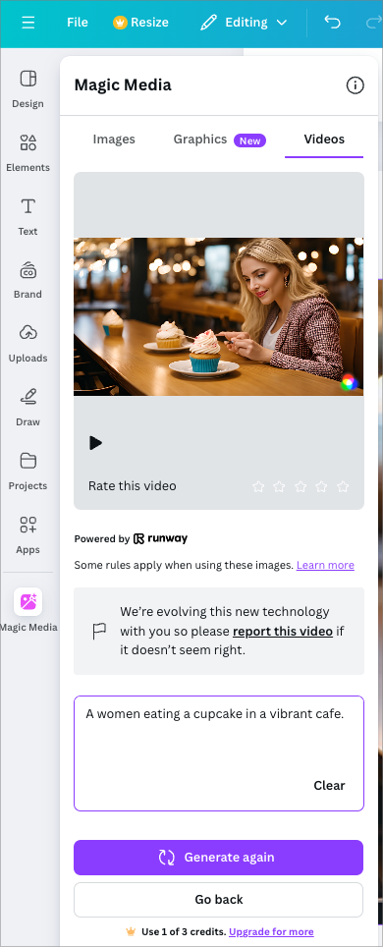The width and height of the screenshot is (383, 947).
Task: Open the Apps panel
Action: tap(27, 534)
